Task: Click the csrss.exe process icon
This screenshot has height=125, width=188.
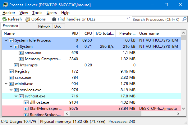Action: [11, 78]
